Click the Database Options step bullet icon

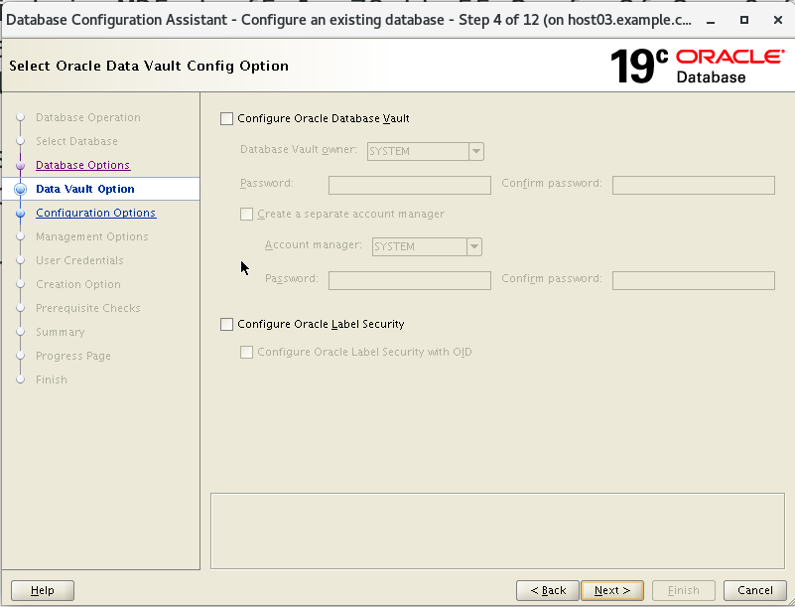(20, 166)
